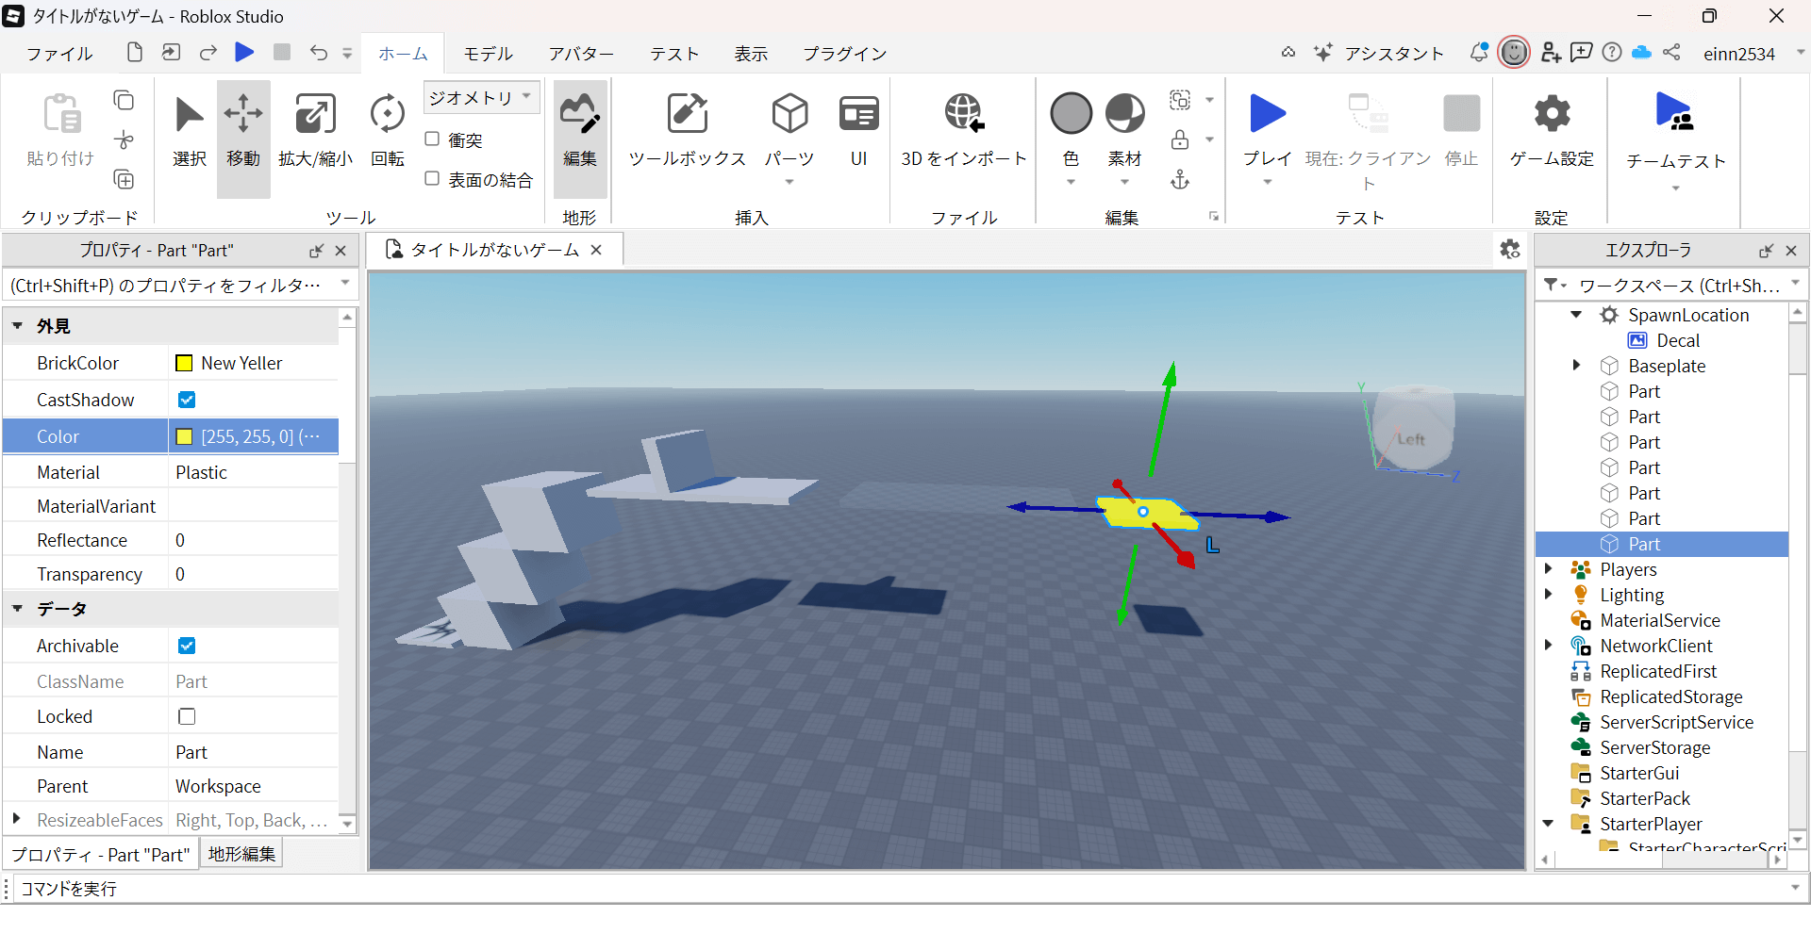1811x950 pixels.
Task: Switch to the モデル (Model) tab
Action: [x=488, y=54]
